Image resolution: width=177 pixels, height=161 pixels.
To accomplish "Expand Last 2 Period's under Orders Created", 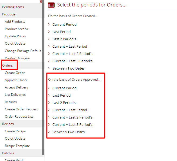I will point(64,39).
